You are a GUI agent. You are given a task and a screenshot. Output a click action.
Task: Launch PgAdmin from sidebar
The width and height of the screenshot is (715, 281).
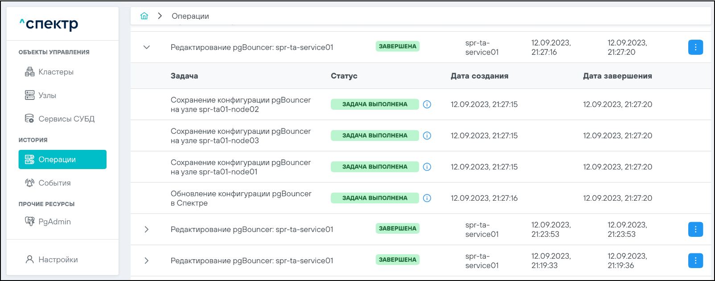point(54,222)
